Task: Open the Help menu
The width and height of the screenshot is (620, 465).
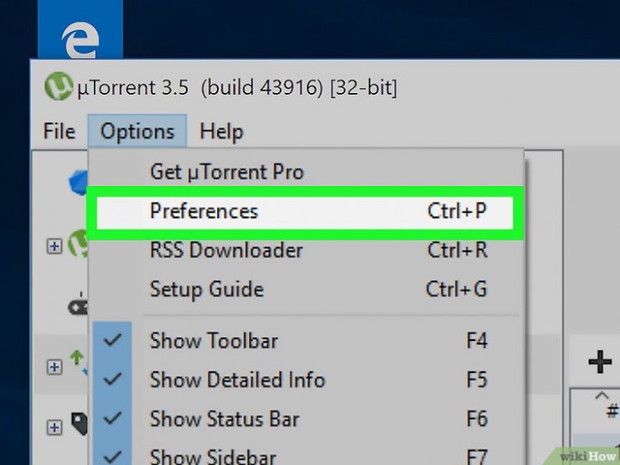Action: (x=221, y=131)
